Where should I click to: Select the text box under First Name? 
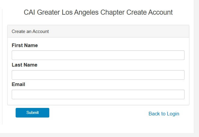98,55
